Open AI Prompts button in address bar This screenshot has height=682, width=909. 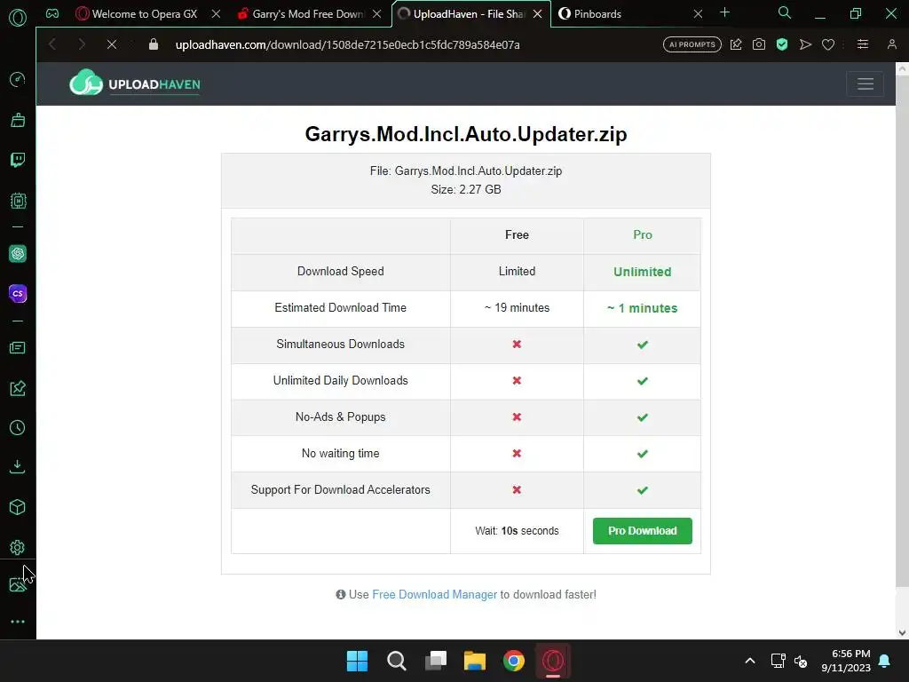coord(692,44)
